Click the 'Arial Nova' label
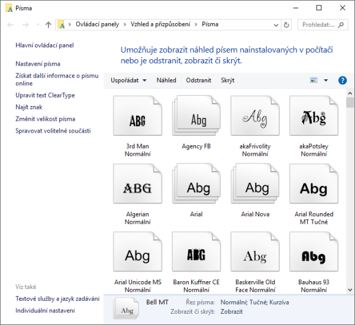 pos(255,214)
